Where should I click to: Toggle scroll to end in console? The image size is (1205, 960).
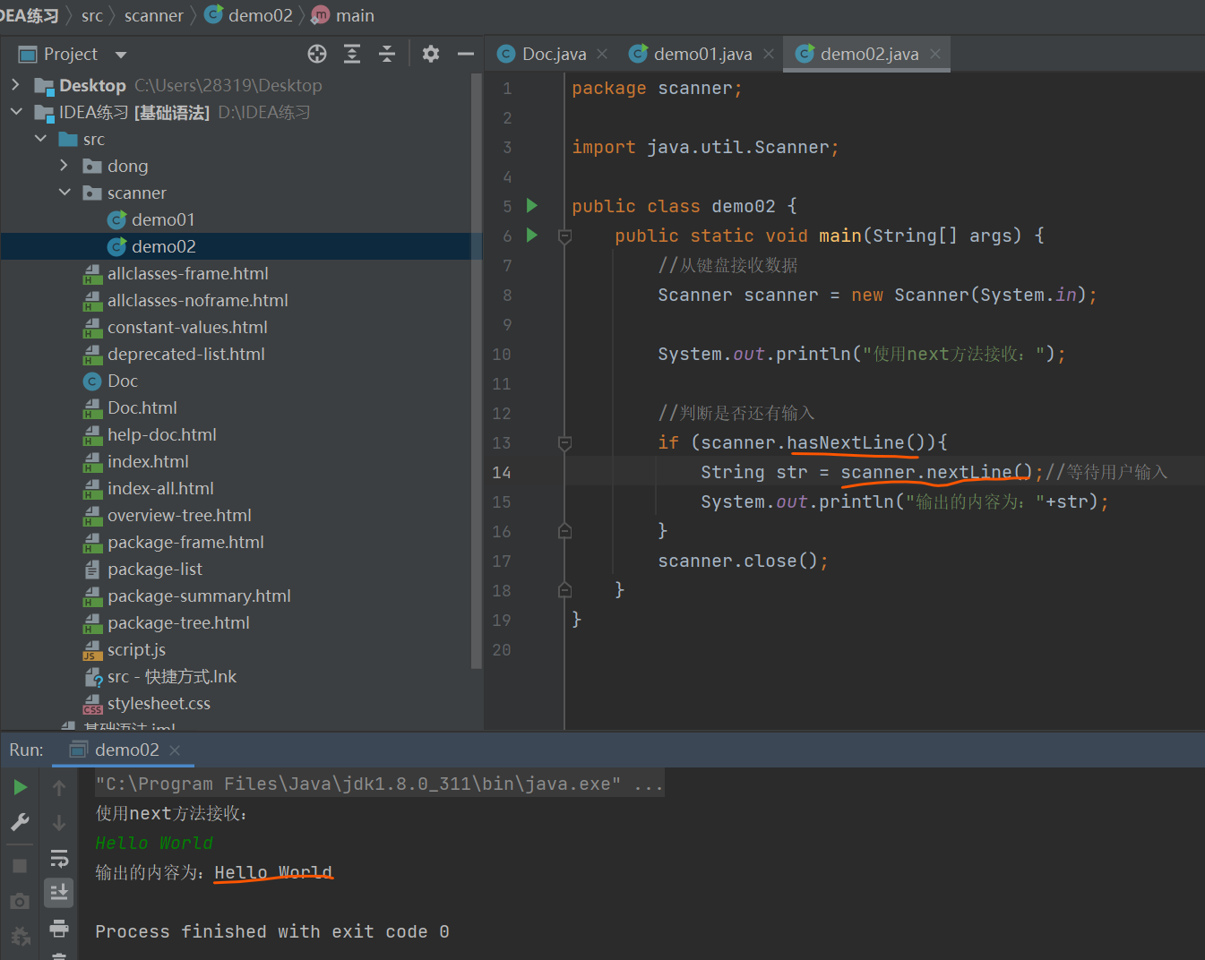point(59,892)
